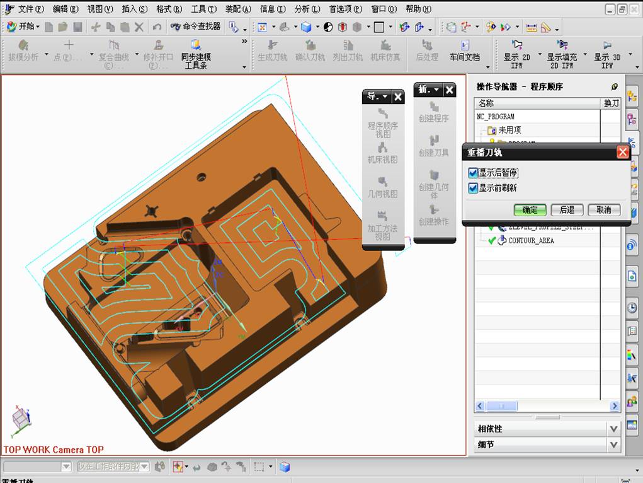Click the navigator horizontal scrollbar thumb
Image resolution: width=643 pixels, height=483 pixels.
tap(501, 406)
